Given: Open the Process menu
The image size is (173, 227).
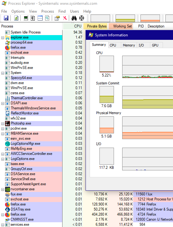Looking at the screenshot, I should pos(48,11).
